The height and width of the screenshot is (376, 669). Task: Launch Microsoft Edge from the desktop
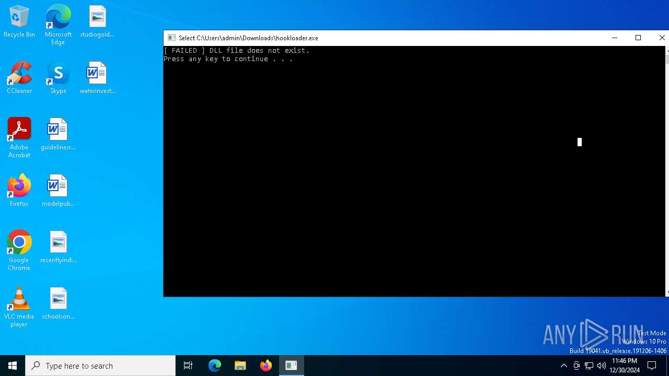(58, 25)
